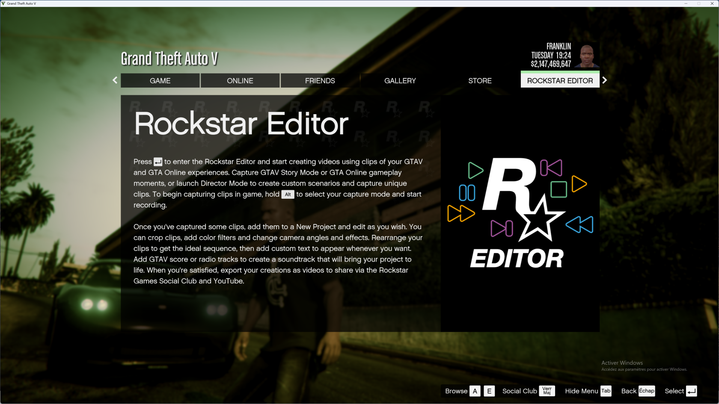Open the STORE tab
The height and width of the screenshot is (404, 719).
pyautogui.click(x=480, y=81)
